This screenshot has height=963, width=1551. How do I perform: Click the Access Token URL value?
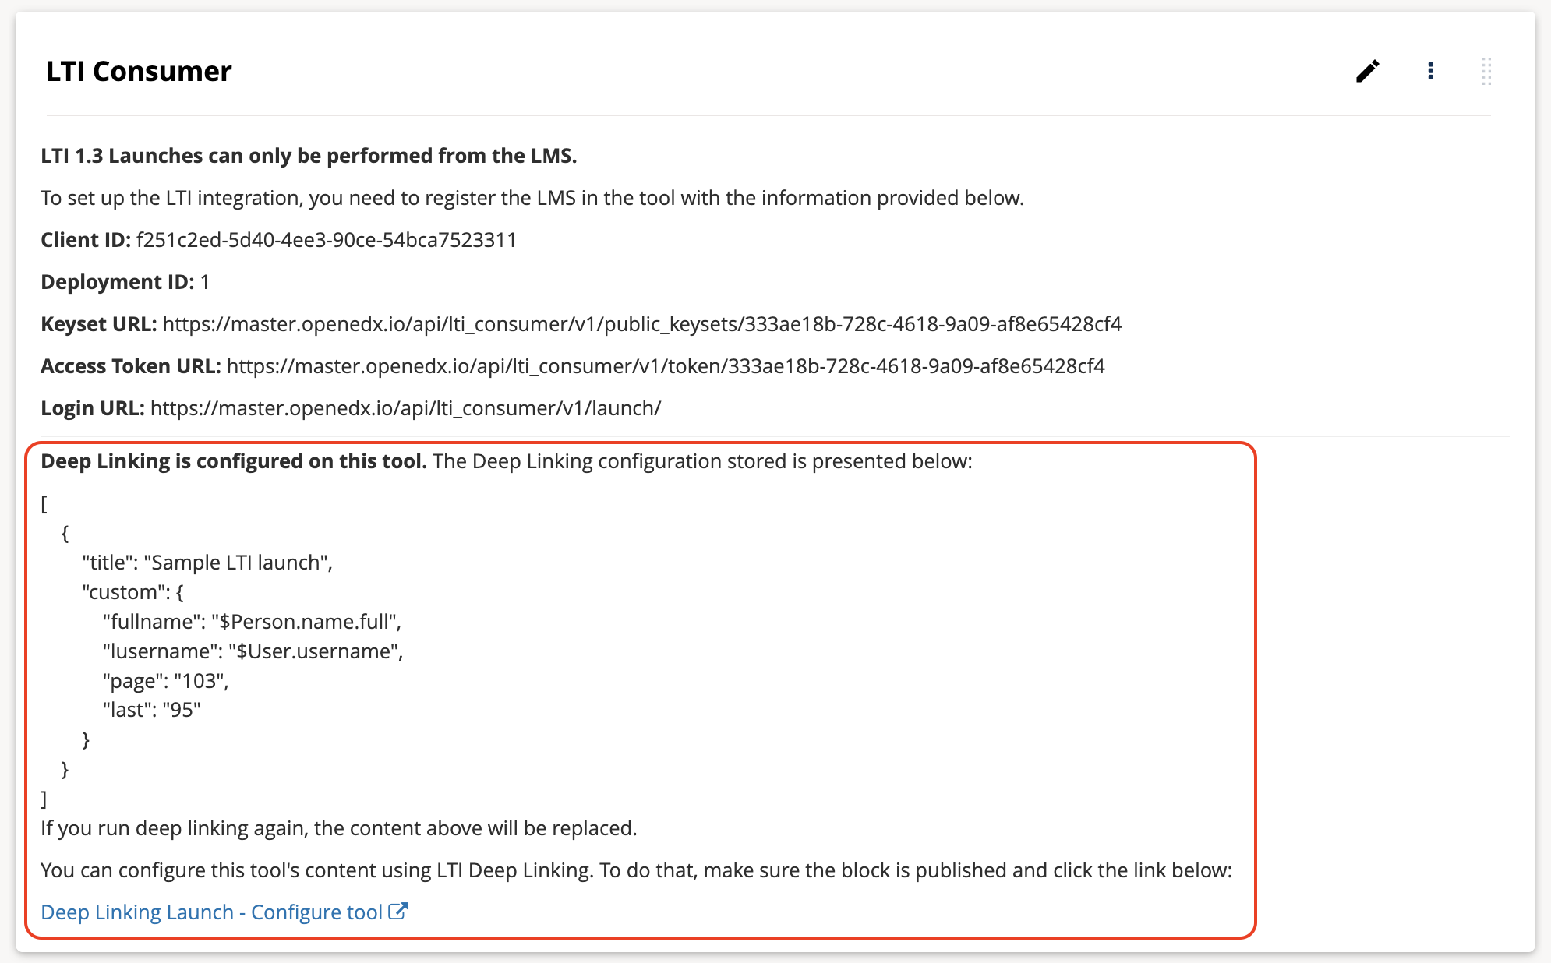point(666,366)
